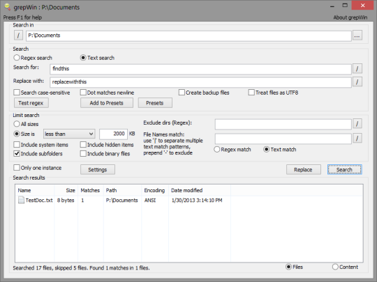Tick Create backup files checkbox
The width and height of the screenshot is (377, 282).
(182, 93)
